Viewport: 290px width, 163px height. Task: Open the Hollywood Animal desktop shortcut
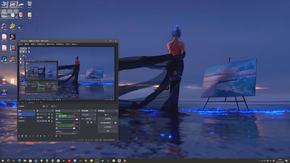[13, 38]
